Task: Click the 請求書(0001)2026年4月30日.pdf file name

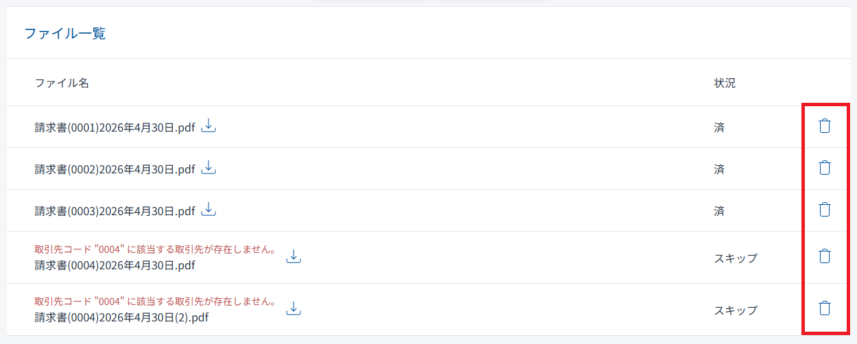Action: coord(115,127)
